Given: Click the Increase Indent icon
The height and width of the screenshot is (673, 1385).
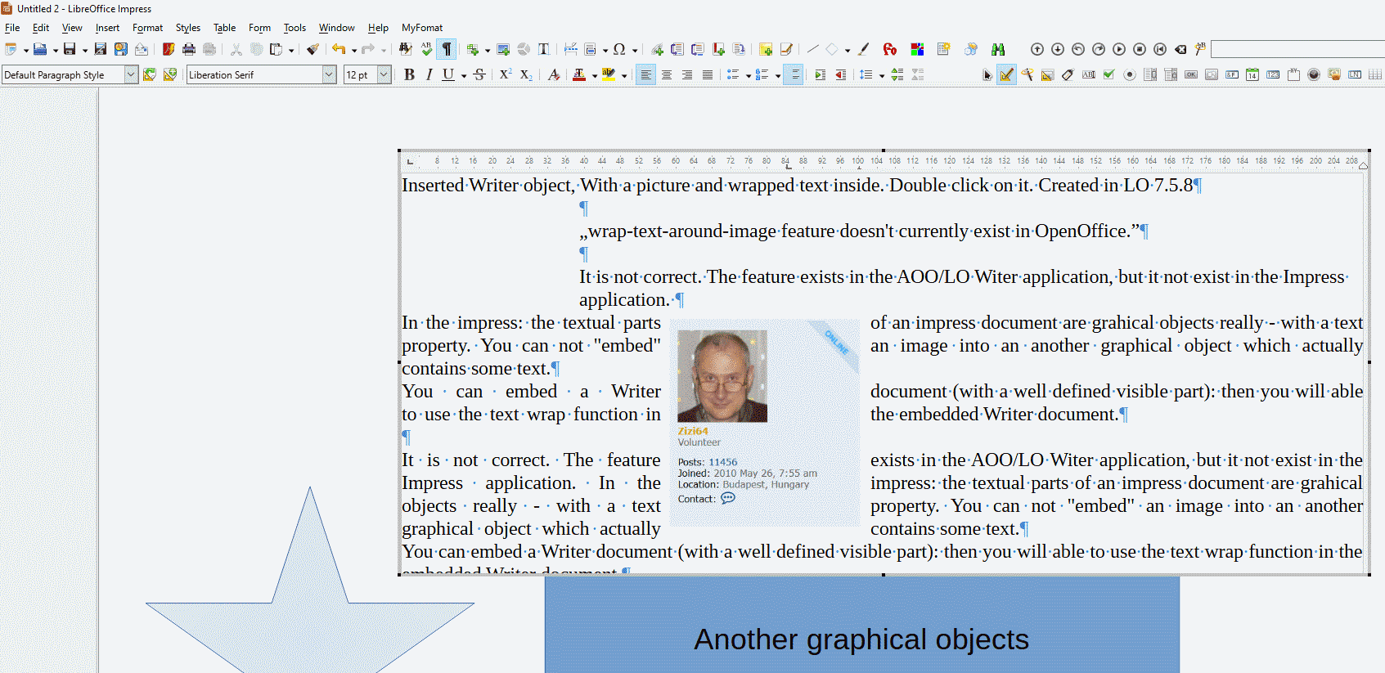Looking at the screenshot, I should pos(820,74).
